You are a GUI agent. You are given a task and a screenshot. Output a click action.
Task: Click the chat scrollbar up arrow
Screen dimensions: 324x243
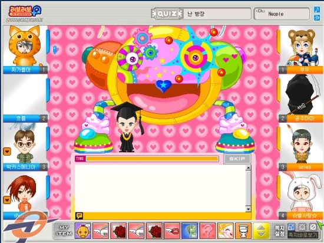[x=248, y=168]
